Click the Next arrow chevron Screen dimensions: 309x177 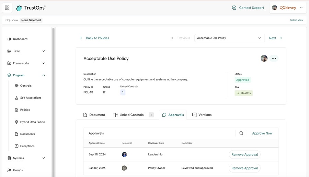point(281,38)
